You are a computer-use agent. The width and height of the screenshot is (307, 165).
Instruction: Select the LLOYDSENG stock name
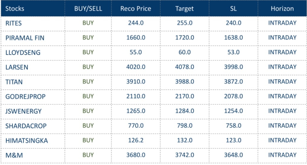coord(23,53)
